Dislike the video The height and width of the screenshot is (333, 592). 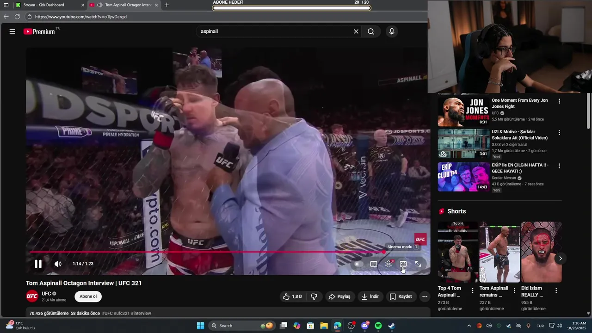[314, 296]
